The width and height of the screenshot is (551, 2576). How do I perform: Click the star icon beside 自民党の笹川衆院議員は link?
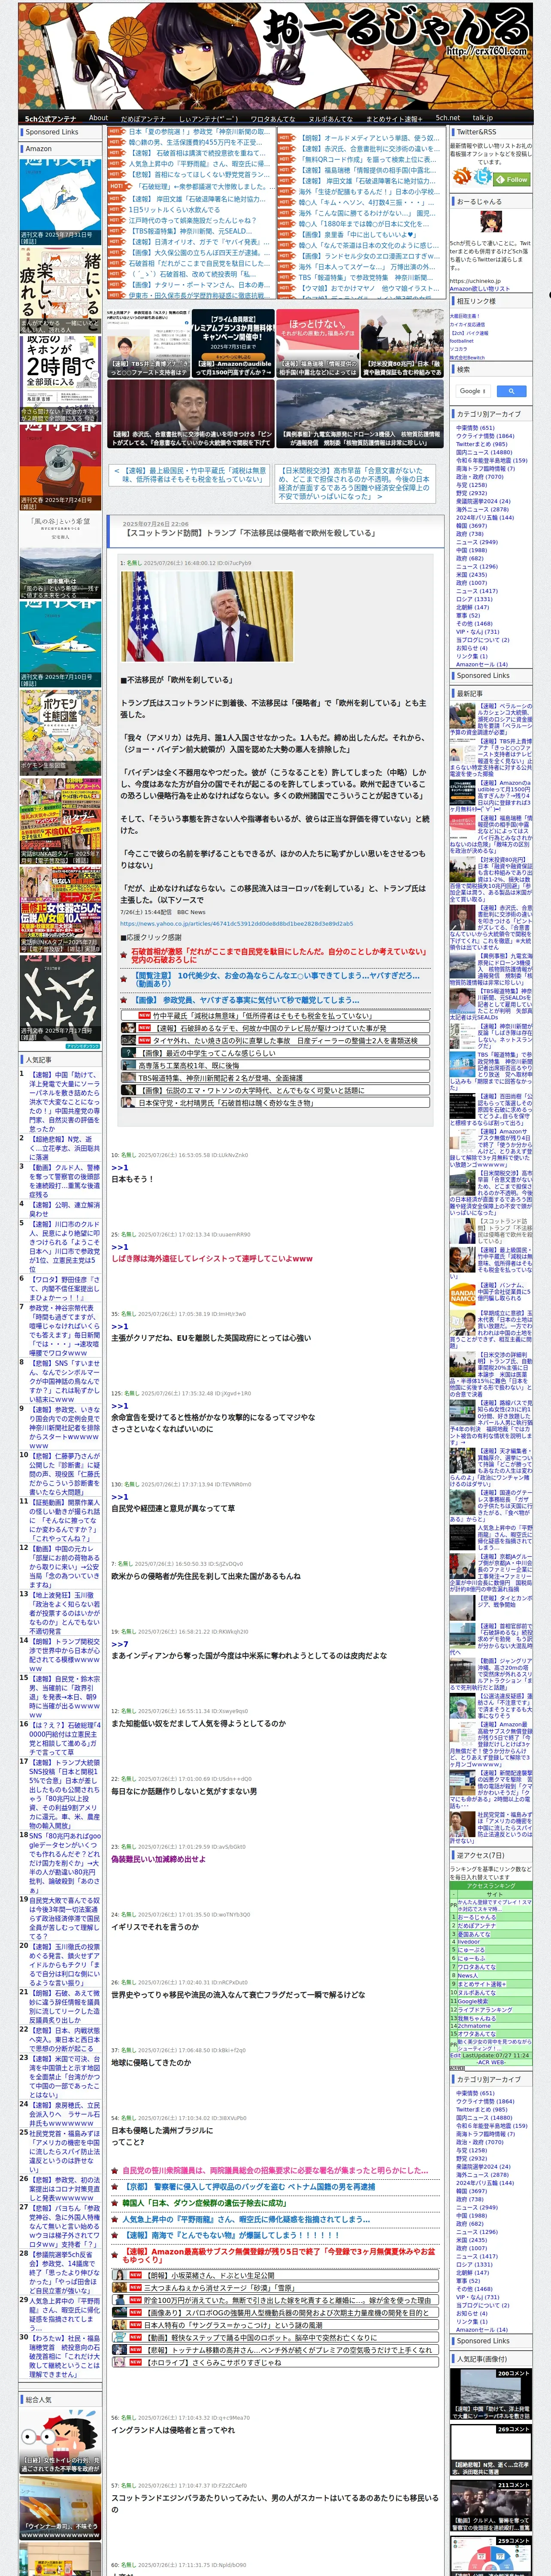click(115, 2171)
